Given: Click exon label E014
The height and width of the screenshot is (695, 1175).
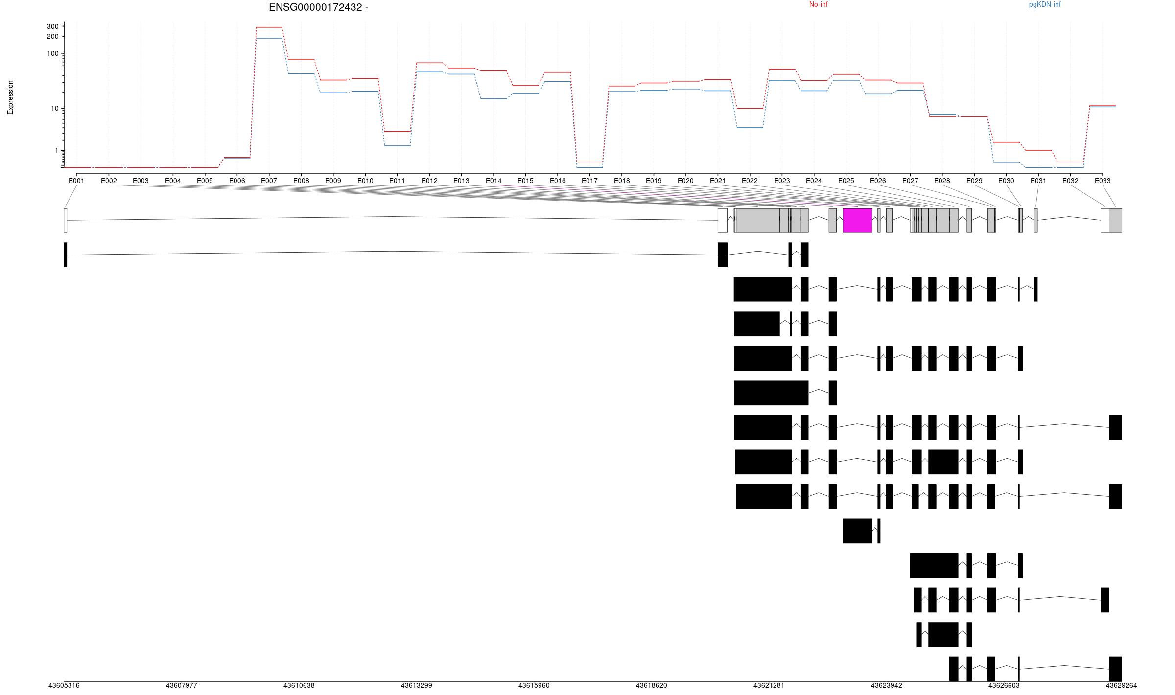Looking at the screenshot, I should 493,181.
